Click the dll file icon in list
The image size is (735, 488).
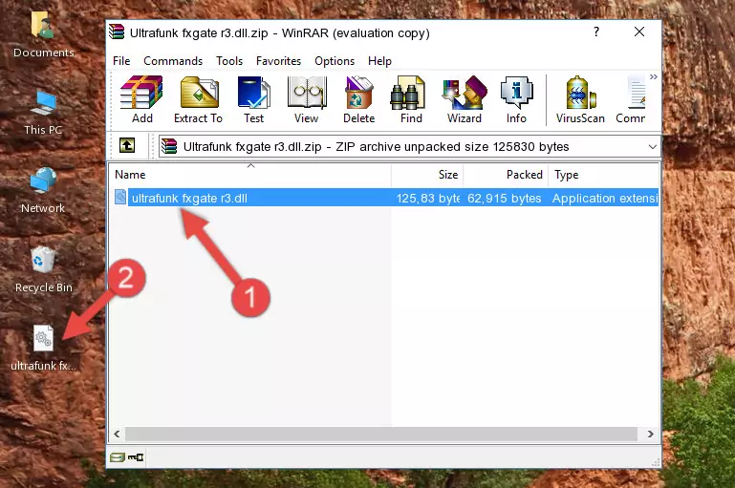point(120,197)
